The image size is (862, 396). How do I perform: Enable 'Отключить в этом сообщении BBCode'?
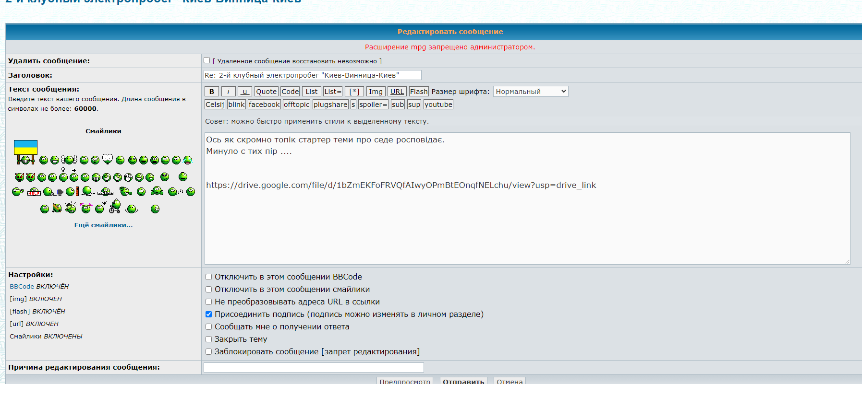(x=208, y=277)
